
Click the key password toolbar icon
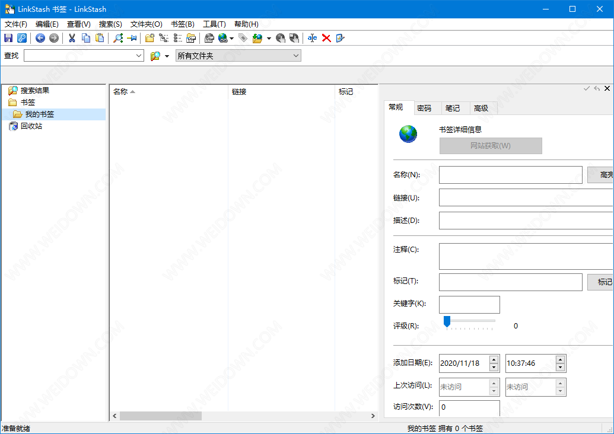[22, 38]
